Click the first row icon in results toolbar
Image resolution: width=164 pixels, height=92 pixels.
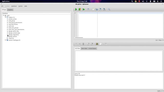tap(76, 44)
